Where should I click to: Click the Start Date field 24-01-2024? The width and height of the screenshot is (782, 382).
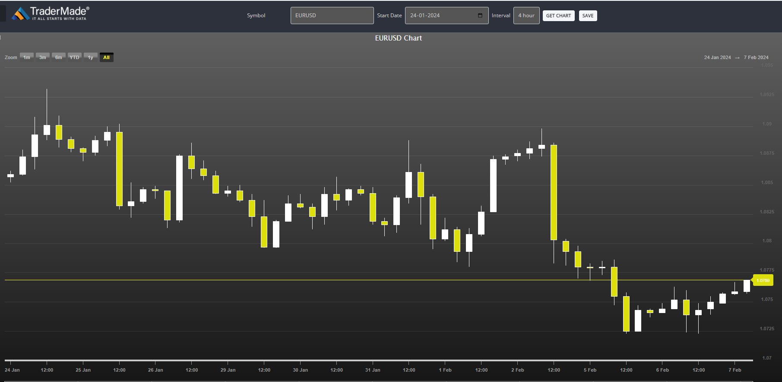[x=446, y=16]
